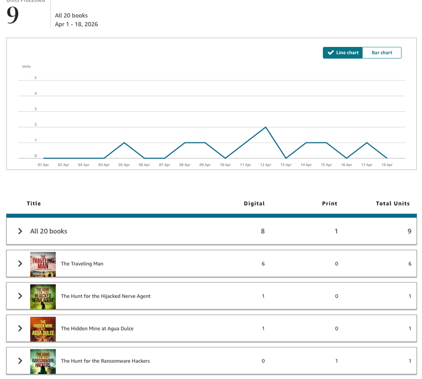Click the Digital count 6 for The Traveling Man
Screen dimensions: 422x379
pyautogui.click(x=263, y=264)
